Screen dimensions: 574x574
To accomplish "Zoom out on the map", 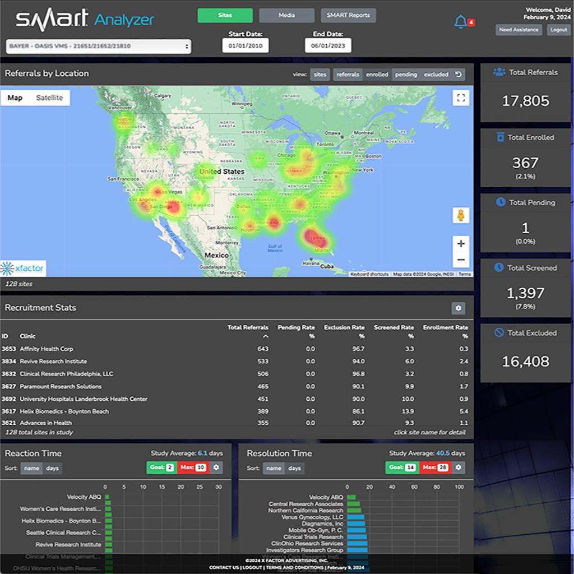I will 461,260.
